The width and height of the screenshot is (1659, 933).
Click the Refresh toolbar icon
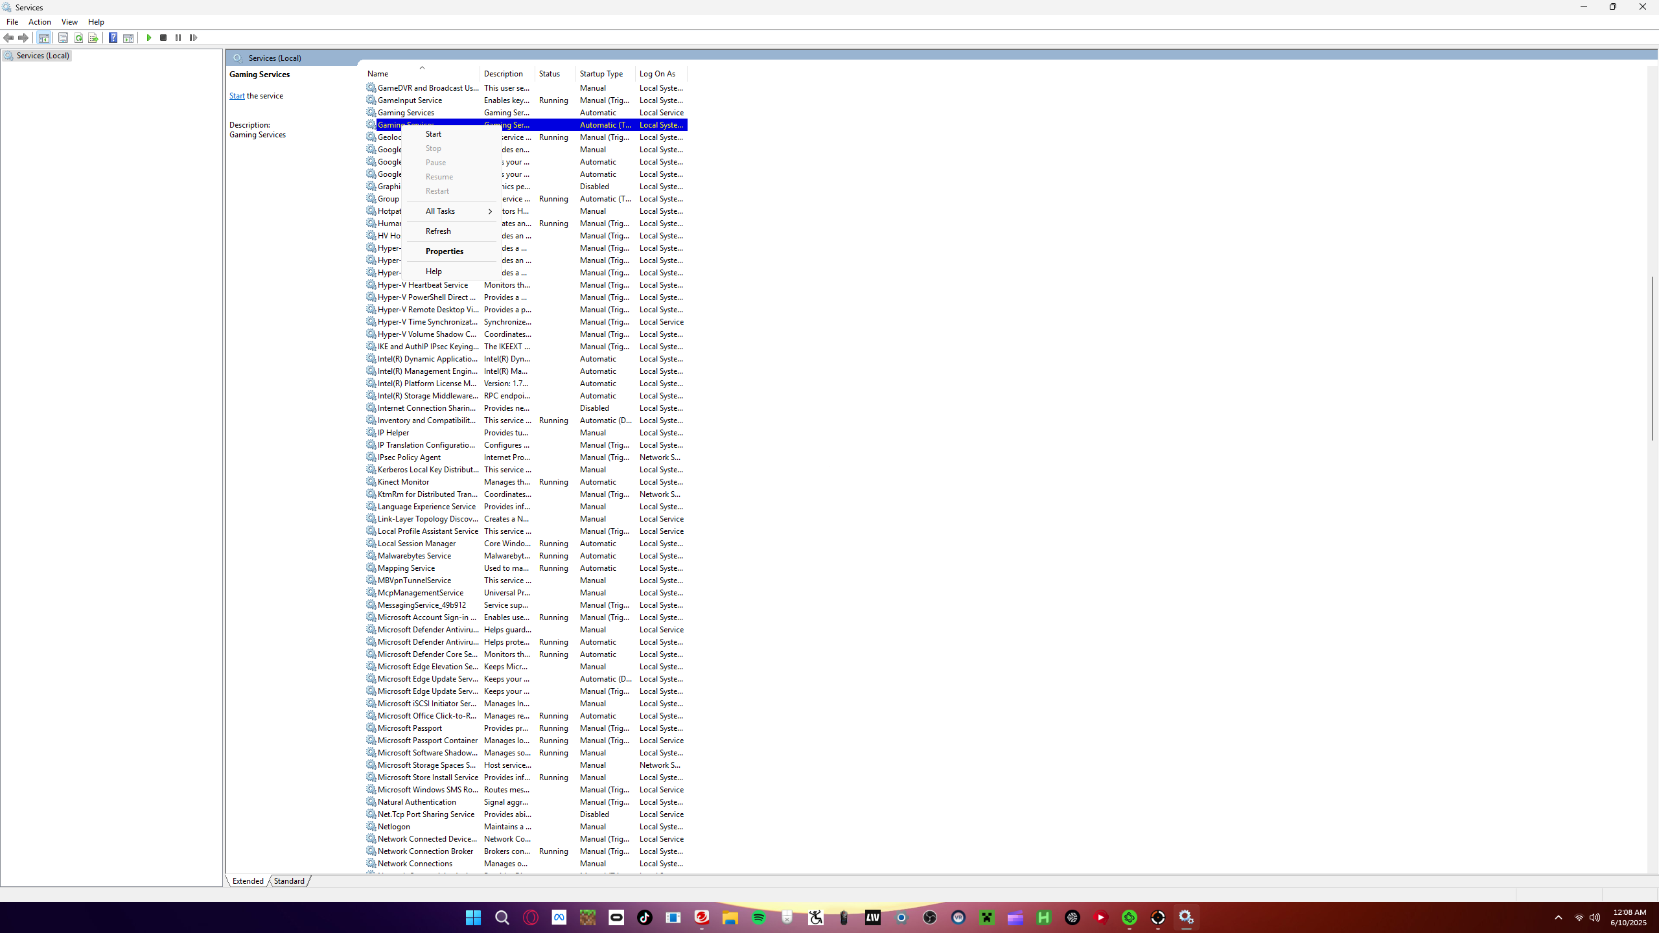pyautogui.click(x=78, y=38)
